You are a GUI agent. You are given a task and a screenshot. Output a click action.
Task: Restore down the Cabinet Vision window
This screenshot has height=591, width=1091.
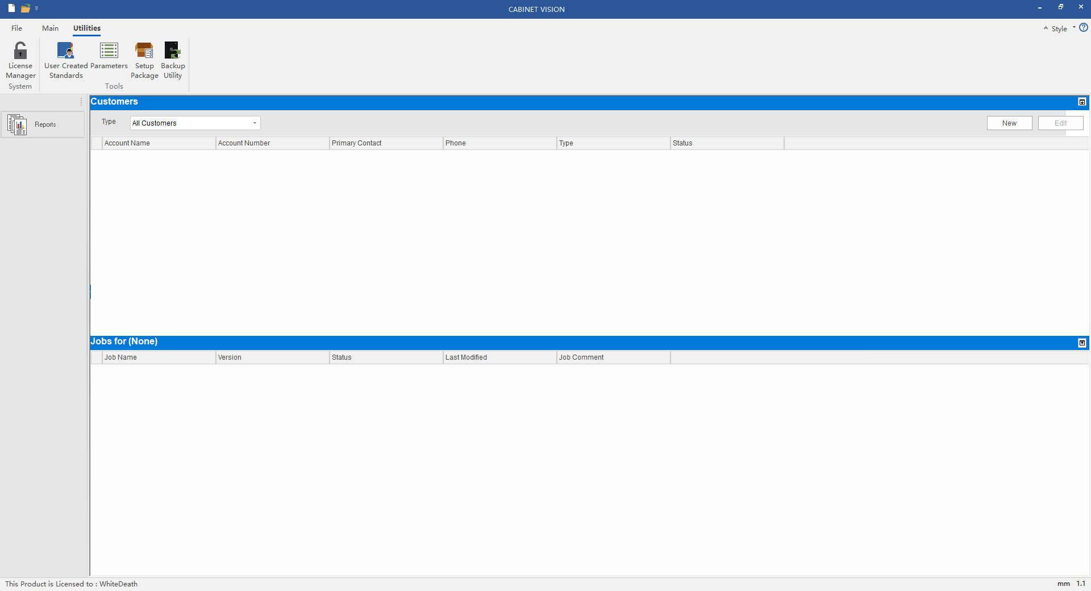click(x=1060, y=7)
